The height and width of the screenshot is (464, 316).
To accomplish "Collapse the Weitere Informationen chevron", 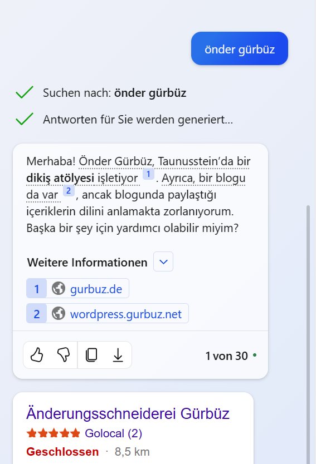I will [163, 261].
